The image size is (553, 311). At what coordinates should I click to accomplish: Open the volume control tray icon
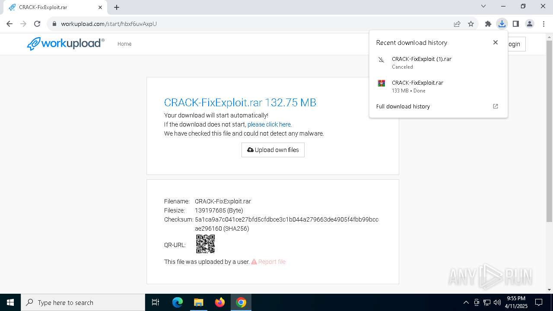point(497,302)
